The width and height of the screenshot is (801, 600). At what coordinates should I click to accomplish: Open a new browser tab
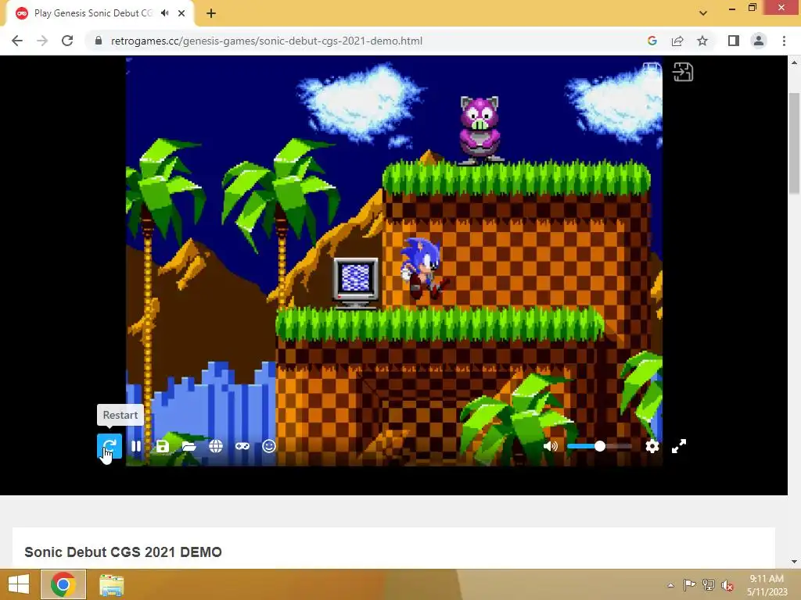(211, 13)
